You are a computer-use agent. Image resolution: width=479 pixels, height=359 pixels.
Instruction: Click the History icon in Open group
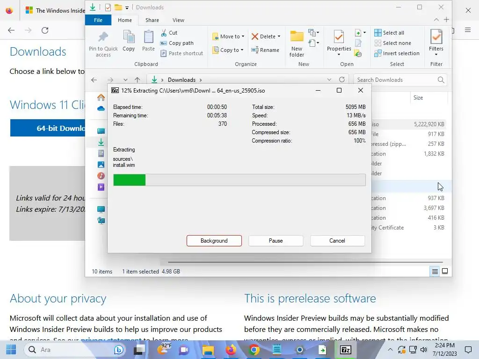[358, 54]
